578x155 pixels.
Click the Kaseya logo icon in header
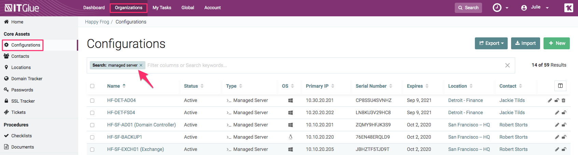(568, 7)
